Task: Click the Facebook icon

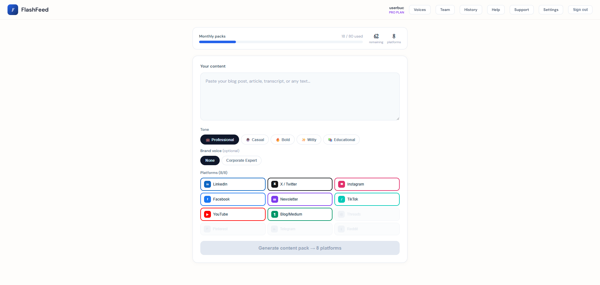Action: (207, 199)
